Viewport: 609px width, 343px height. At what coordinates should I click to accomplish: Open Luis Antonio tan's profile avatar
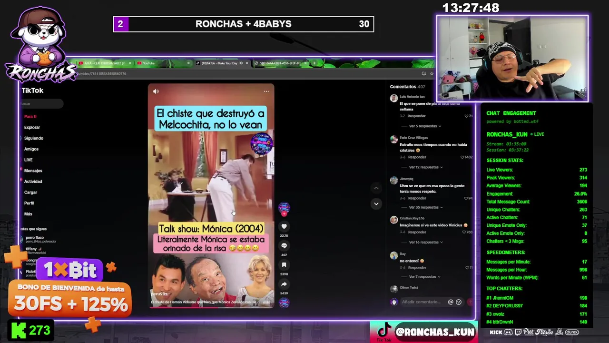[393, 99]
